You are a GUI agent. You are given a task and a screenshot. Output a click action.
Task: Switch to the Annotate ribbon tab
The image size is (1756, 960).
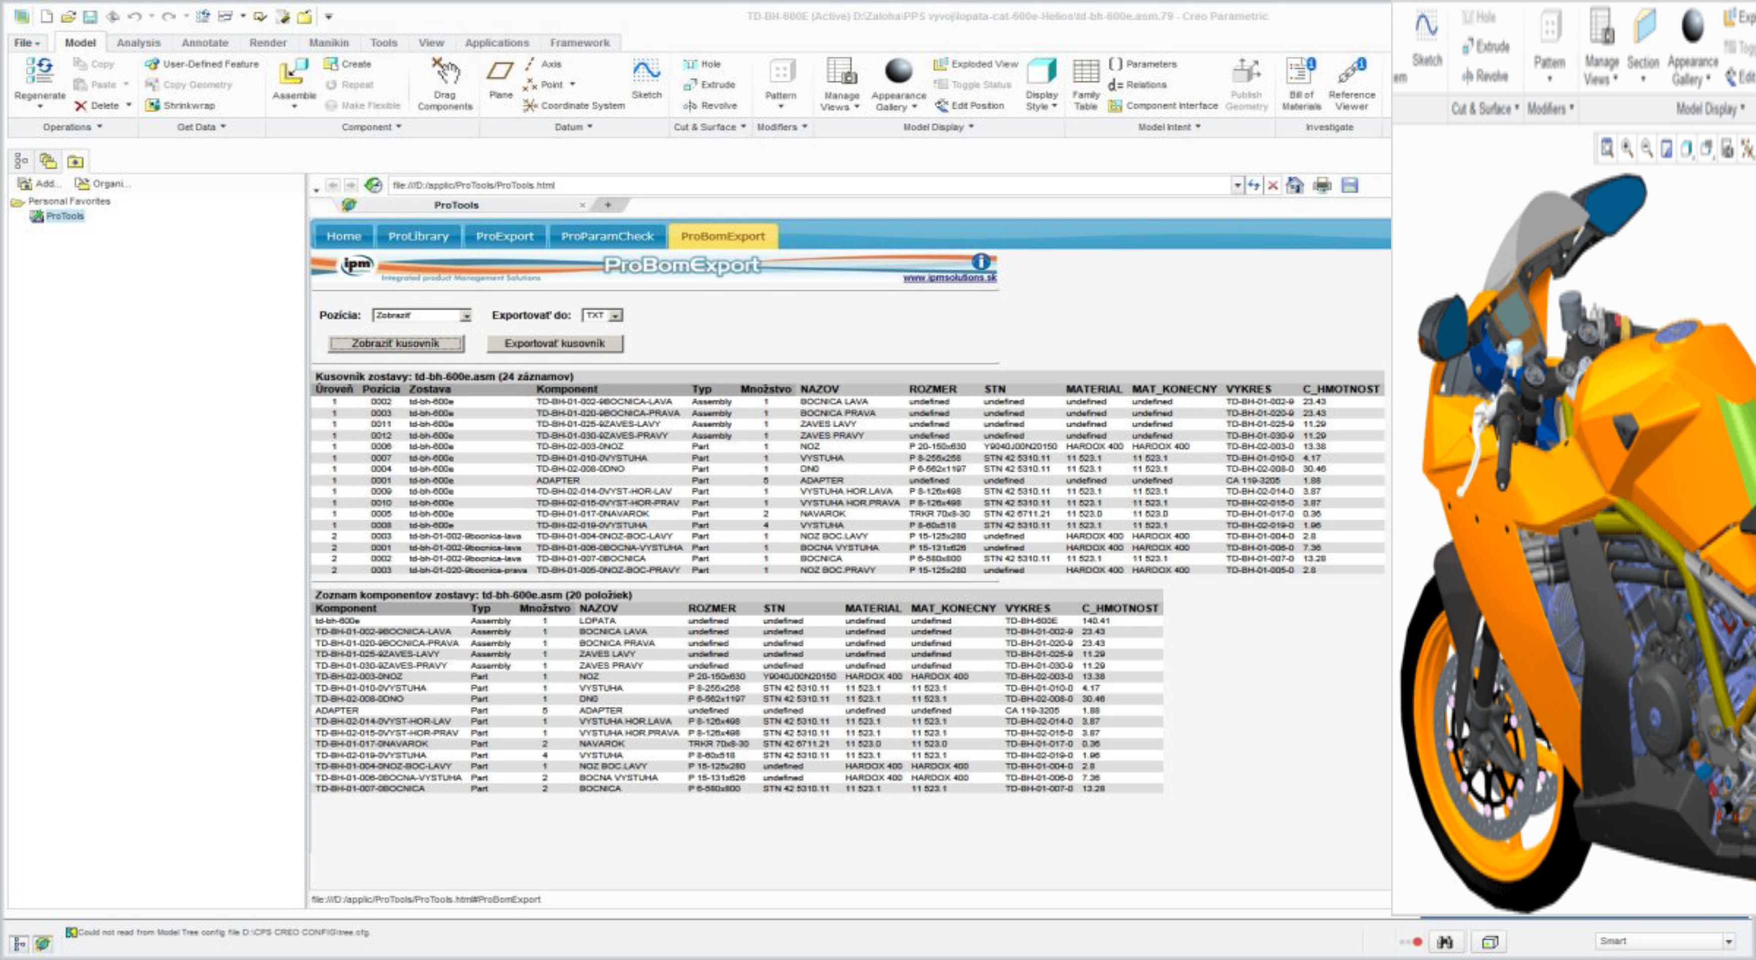(205, 42)
